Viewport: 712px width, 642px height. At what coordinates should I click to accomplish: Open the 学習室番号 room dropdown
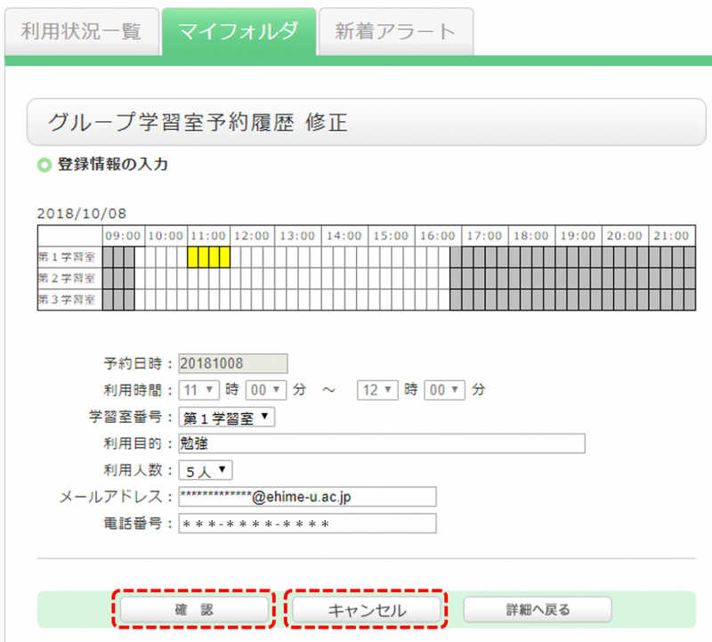227,417
